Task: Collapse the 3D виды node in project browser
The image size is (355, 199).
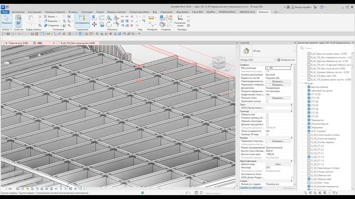Action: tap(302, 83)
